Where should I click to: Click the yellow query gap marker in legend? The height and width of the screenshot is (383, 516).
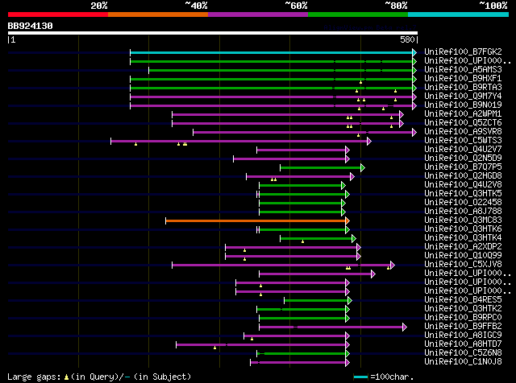[66, 377]
